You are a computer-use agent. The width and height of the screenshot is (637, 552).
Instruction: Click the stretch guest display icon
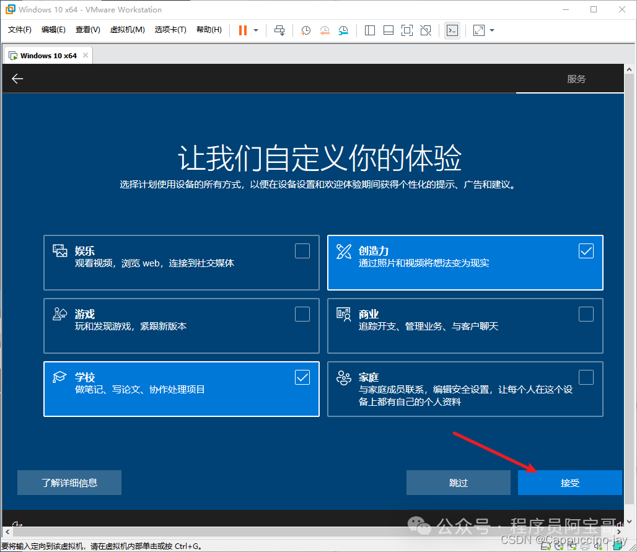[479, 30]
